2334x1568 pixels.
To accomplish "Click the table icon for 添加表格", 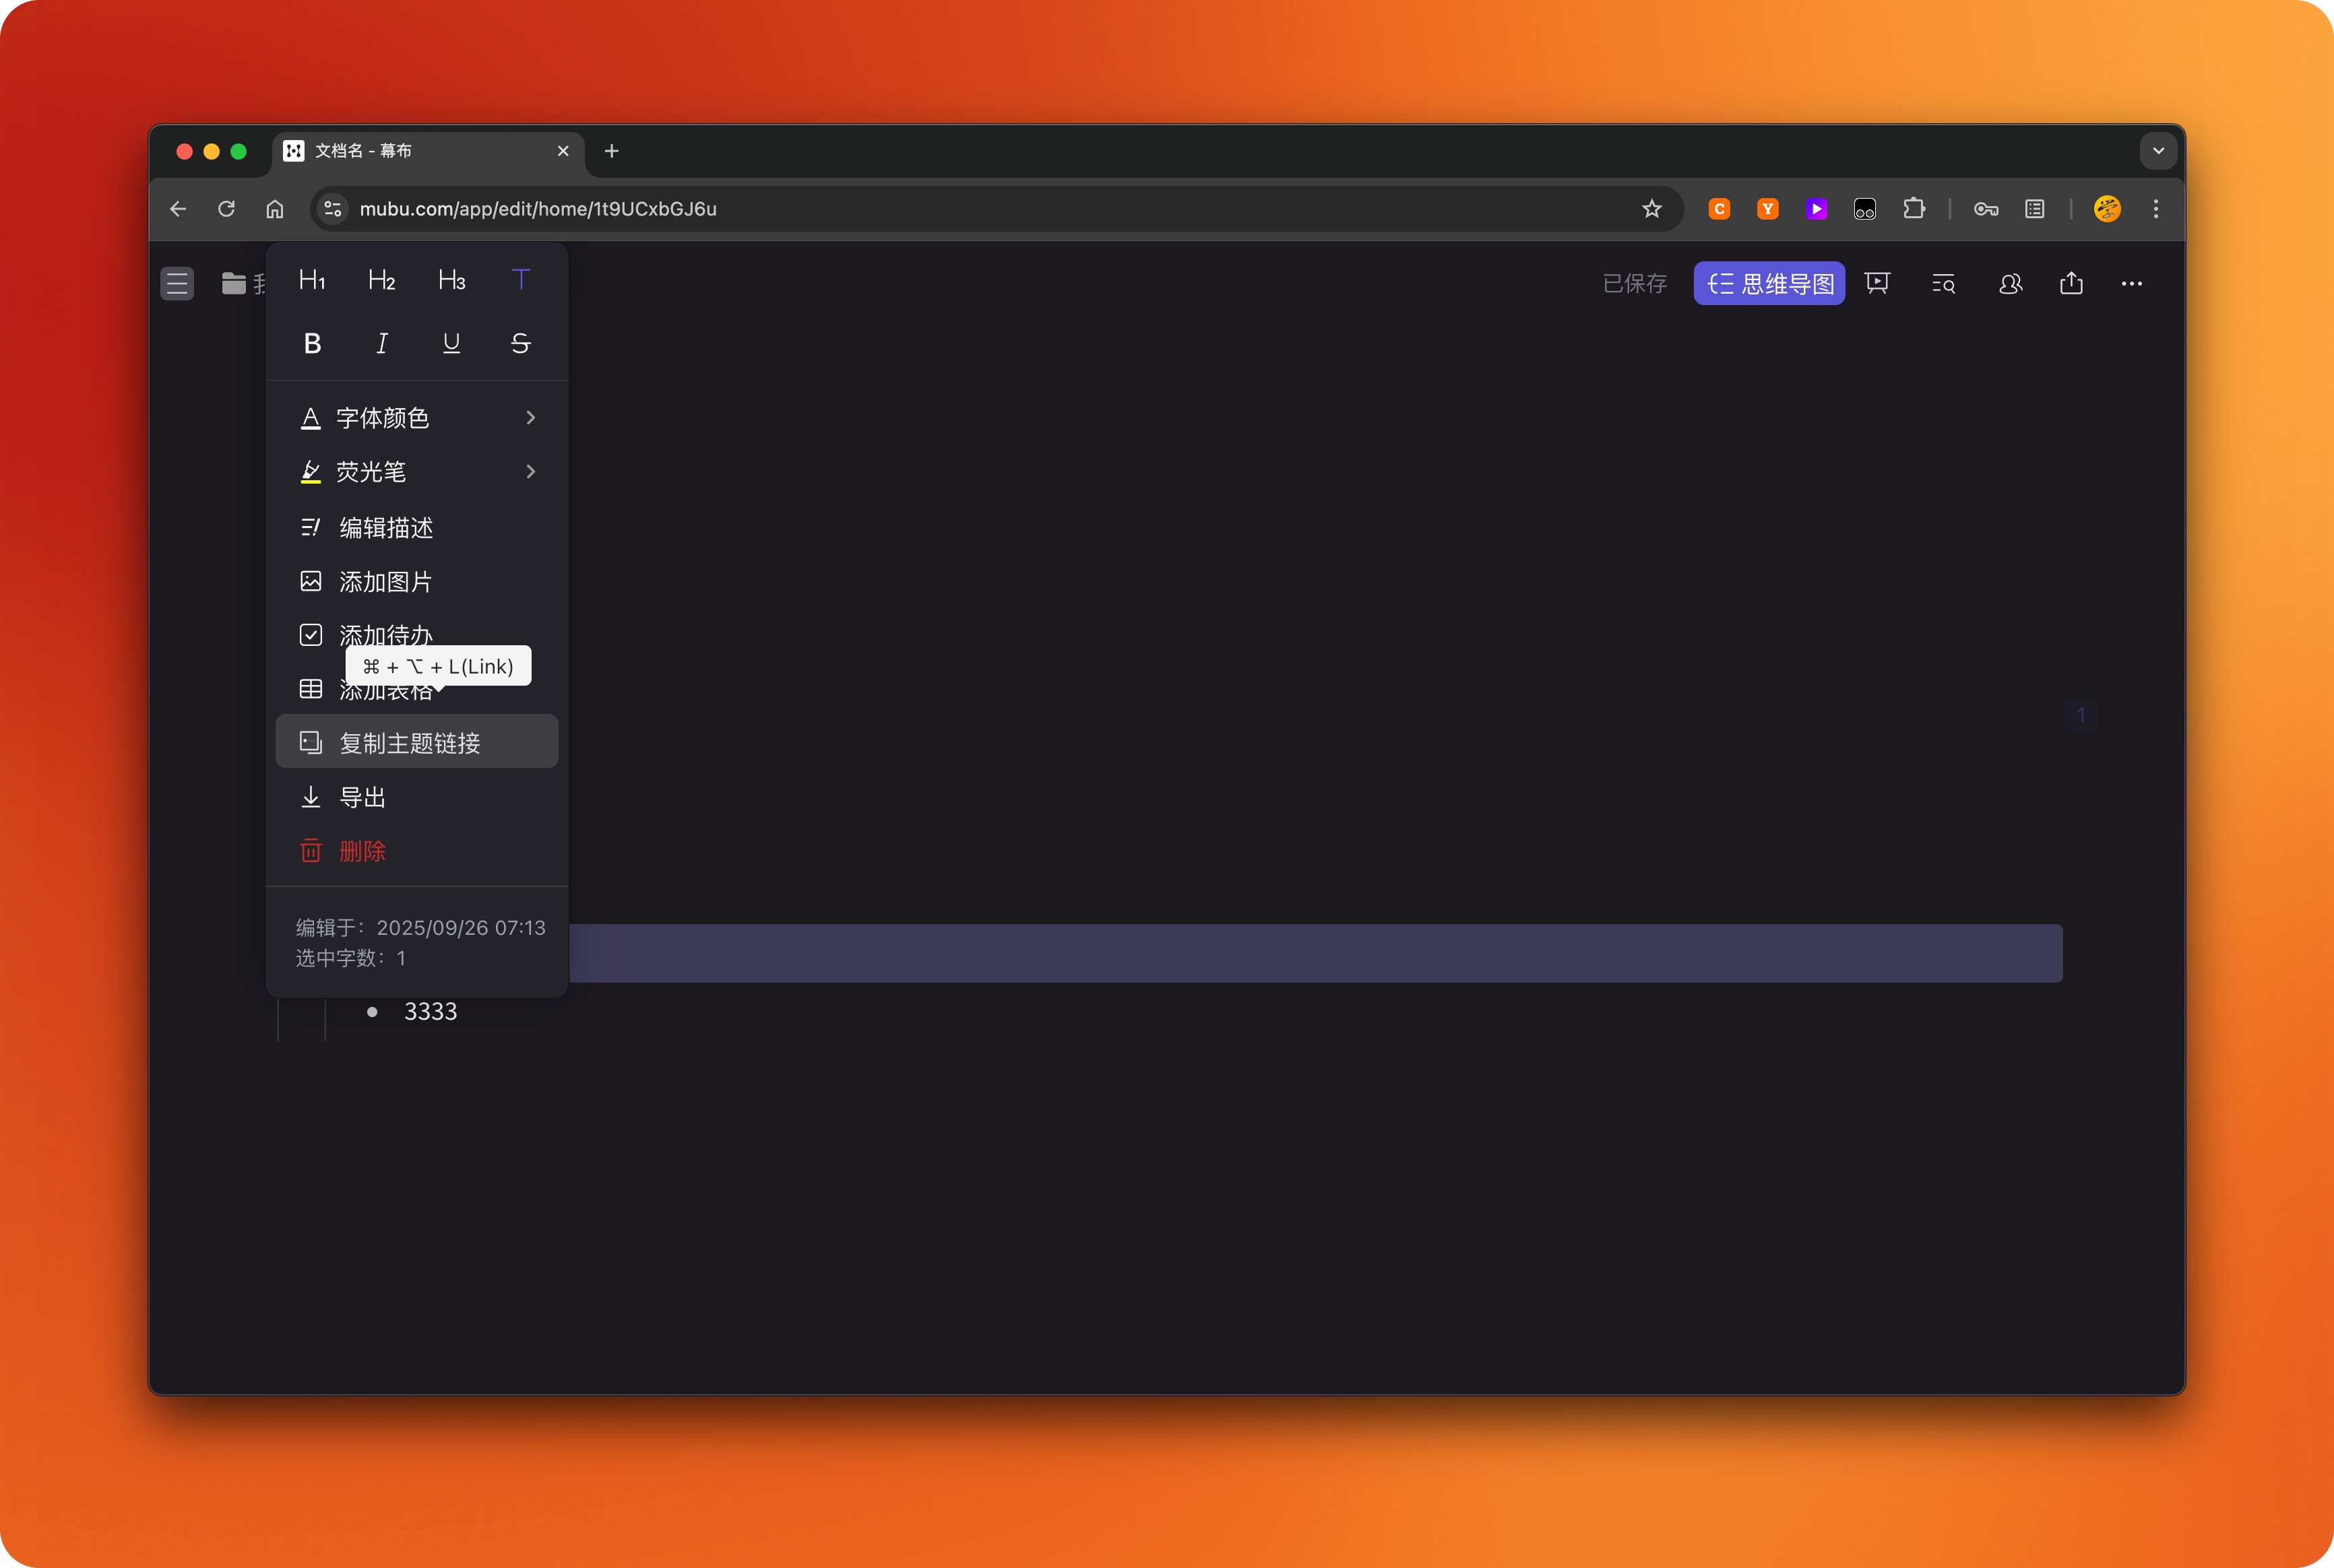I will (311, 689).
